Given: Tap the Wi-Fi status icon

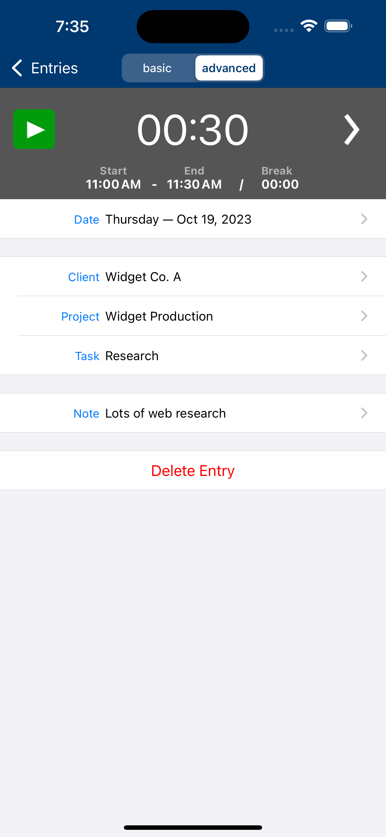Looking at the screenshot, I should point(309,26).
